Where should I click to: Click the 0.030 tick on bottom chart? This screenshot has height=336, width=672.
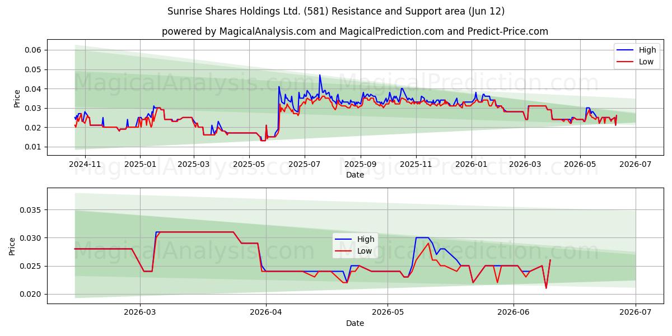tap(31, 238)
